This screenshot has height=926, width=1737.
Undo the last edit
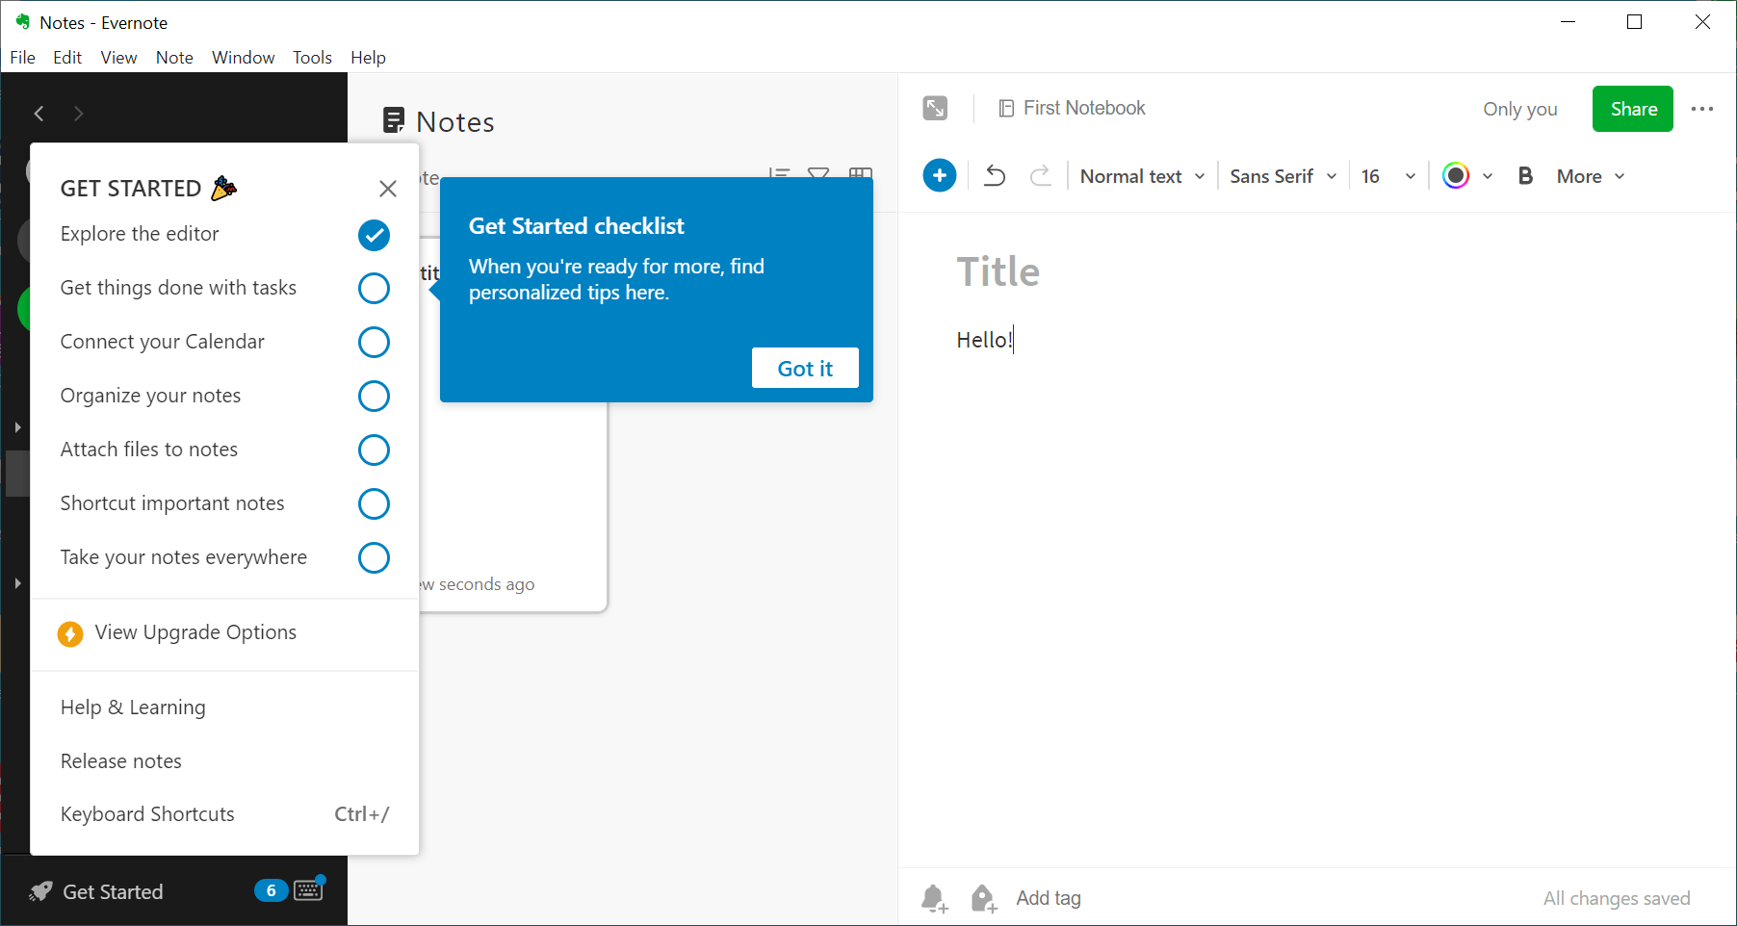pyautogui.click(x=995, y=176)
